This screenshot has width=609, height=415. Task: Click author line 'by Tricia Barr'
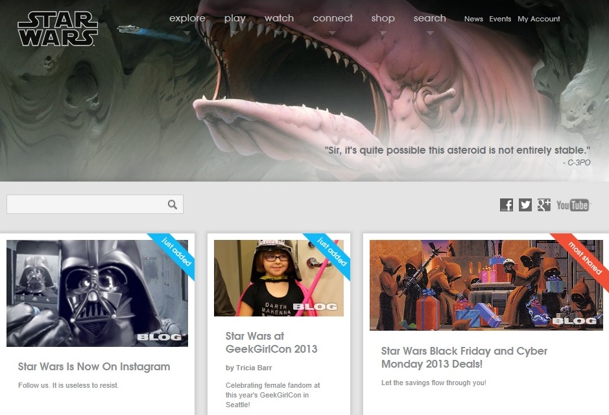(248, 368)
